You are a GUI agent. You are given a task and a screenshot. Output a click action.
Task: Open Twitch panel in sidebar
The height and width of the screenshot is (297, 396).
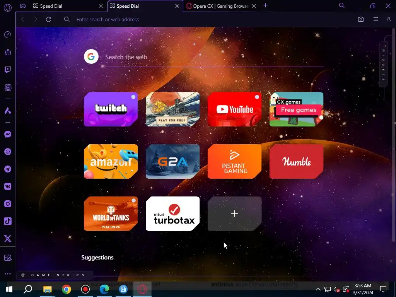[x=8, y=70]
